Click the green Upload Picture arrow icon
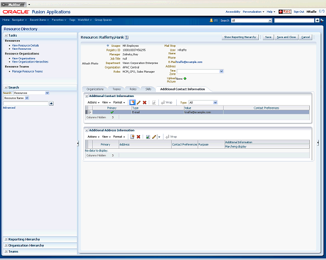Screen dimensions: 326x260 pyautogui.click(x=185, y=79)
